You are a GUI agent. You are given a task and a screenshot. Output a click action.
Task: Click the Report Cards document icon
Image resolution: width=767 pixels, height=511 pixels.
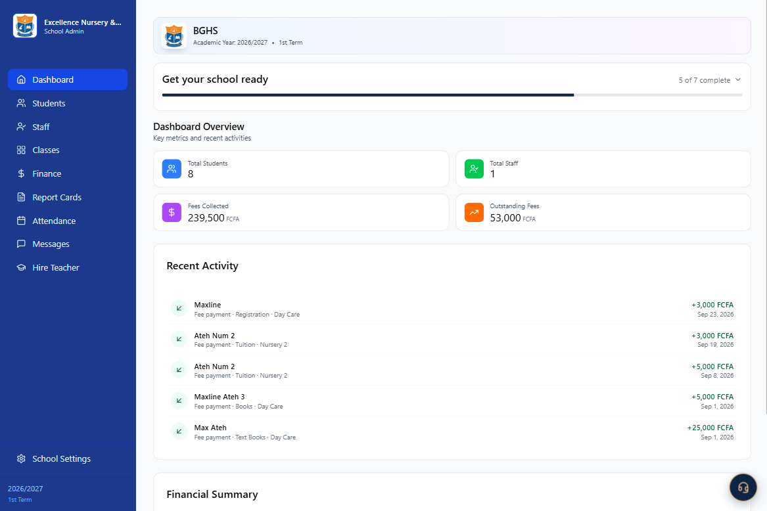click(x=21, y=197)
